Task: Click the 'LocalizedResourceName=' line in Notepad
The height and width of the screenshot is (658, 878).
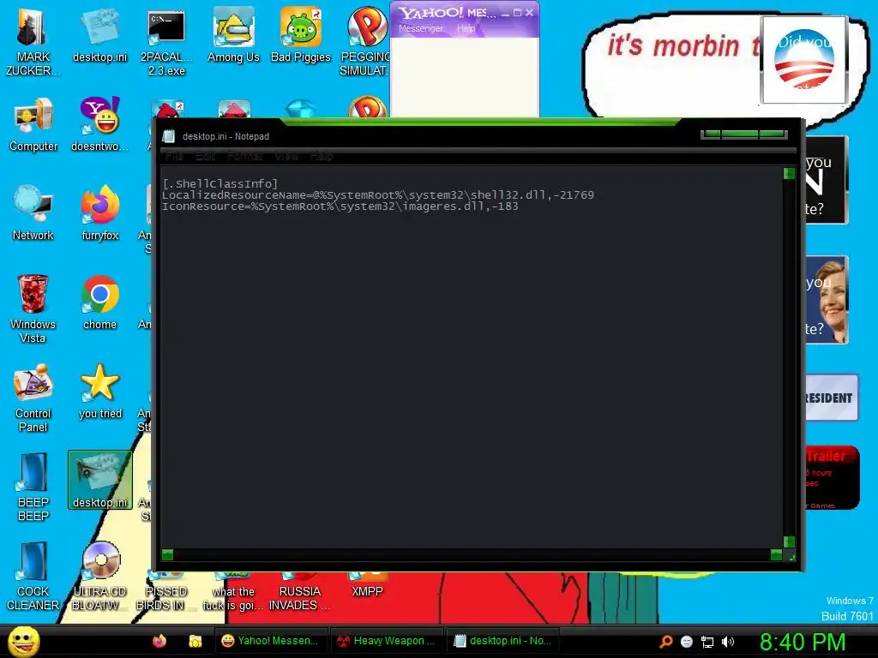Action: coord(378,194)
